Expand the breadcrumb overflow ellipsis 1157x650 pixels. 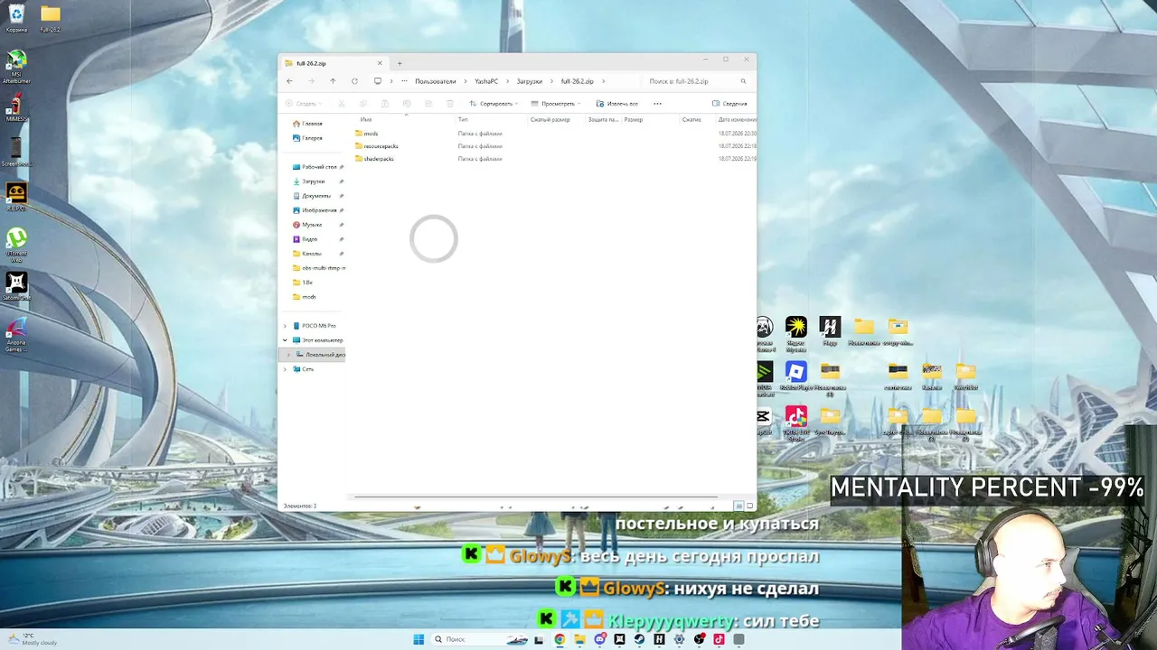point(404,81)
